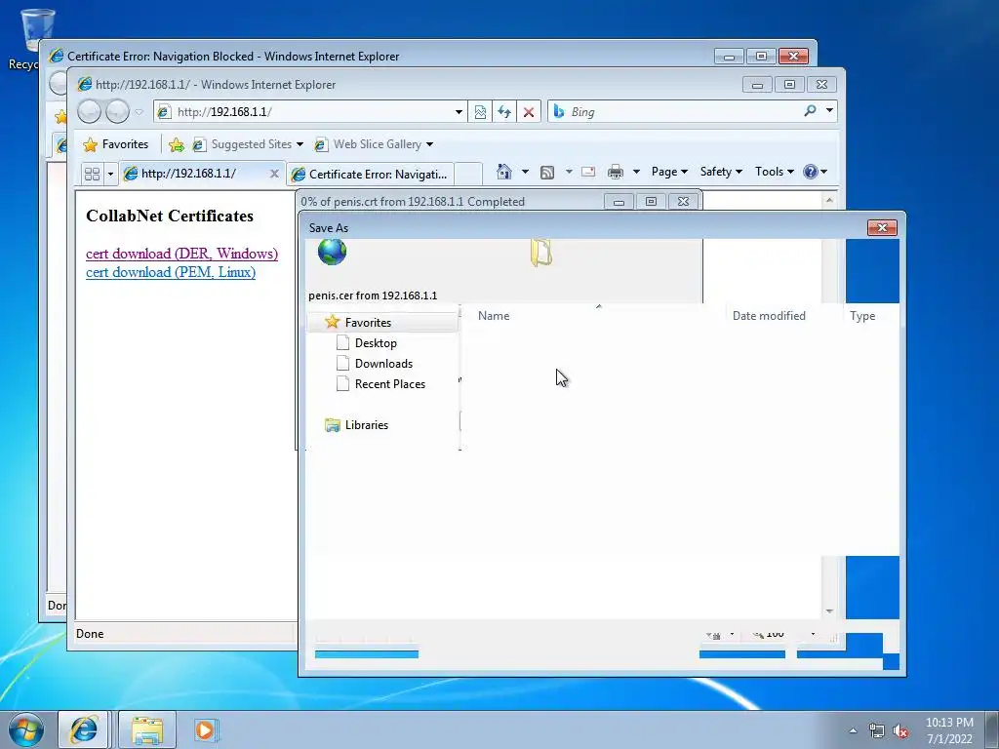This screenshot has width=999, height=749.
Task: Close the Save As dialog
Action: pos(882,228)
